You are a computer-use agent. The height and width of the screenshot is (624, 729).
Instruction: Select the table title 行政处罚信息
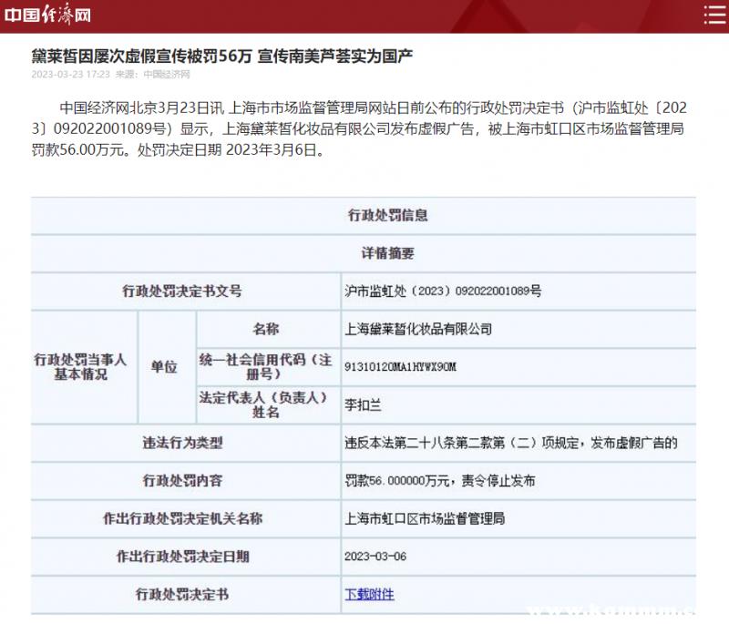coord(388,215)
